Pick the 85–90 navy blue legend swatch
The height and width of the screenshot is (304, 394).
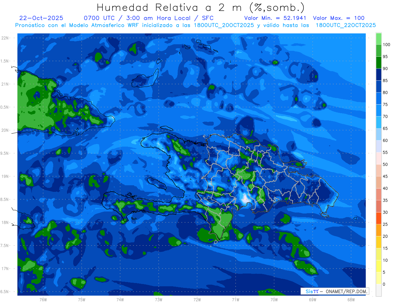pos(379,74)
